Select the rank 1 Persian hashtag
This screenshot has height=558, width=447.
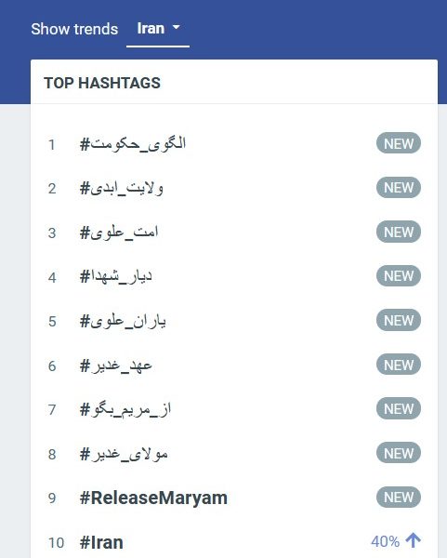point(133,144)
